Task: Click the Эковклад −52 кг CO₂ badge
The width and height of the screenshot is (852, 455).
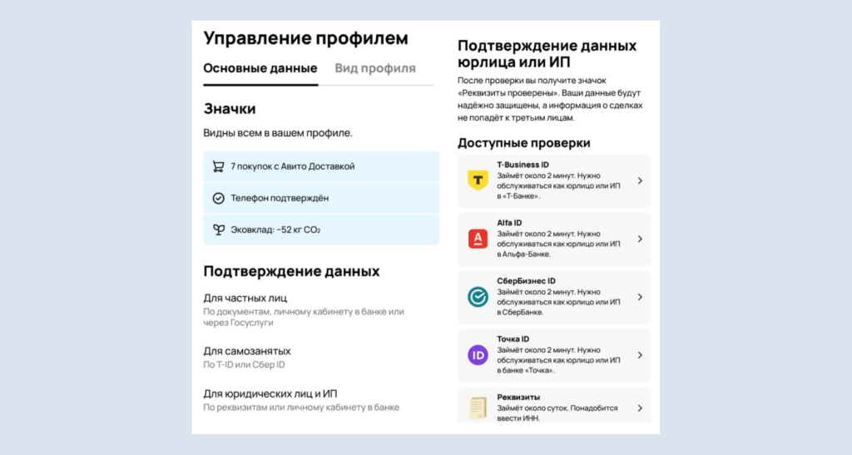Action: (x=321, y=230)
